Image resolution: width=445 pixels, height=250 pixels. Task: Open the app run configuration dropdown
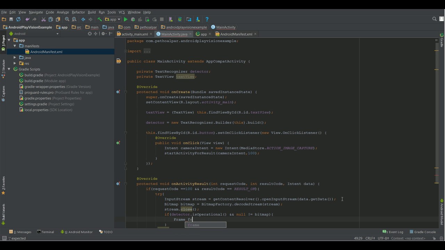(x=113, y=19)
